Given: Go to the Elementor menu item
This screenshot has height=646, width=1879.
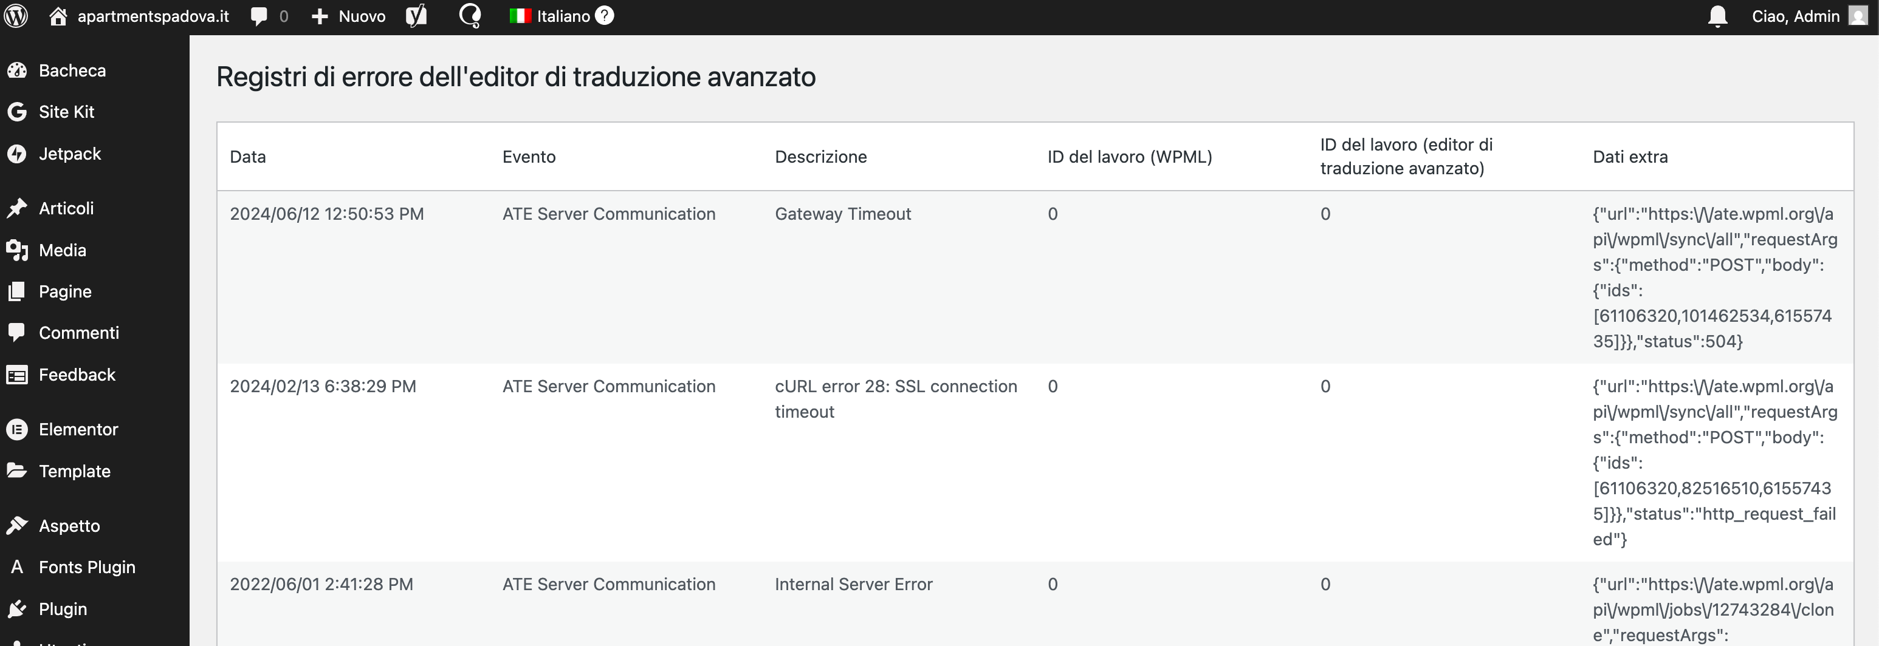Looking at the screenshot, I should click(78, 429).
